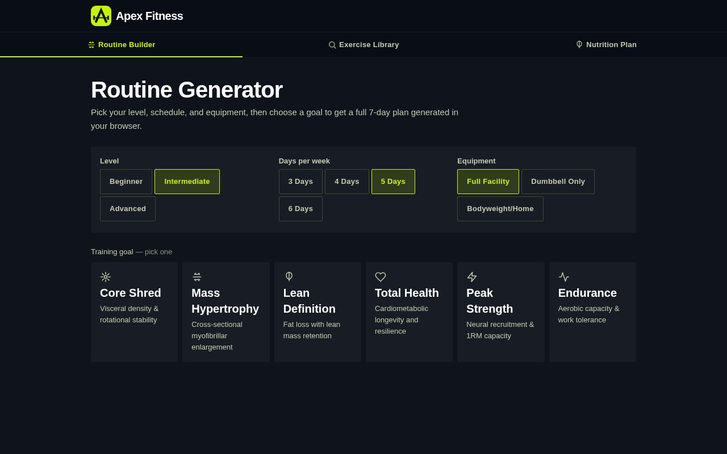The height and width of the screenshot is (454, 727).
Task: Click 'Visceral density & rotational stability' description
Action: pos(129,314)
